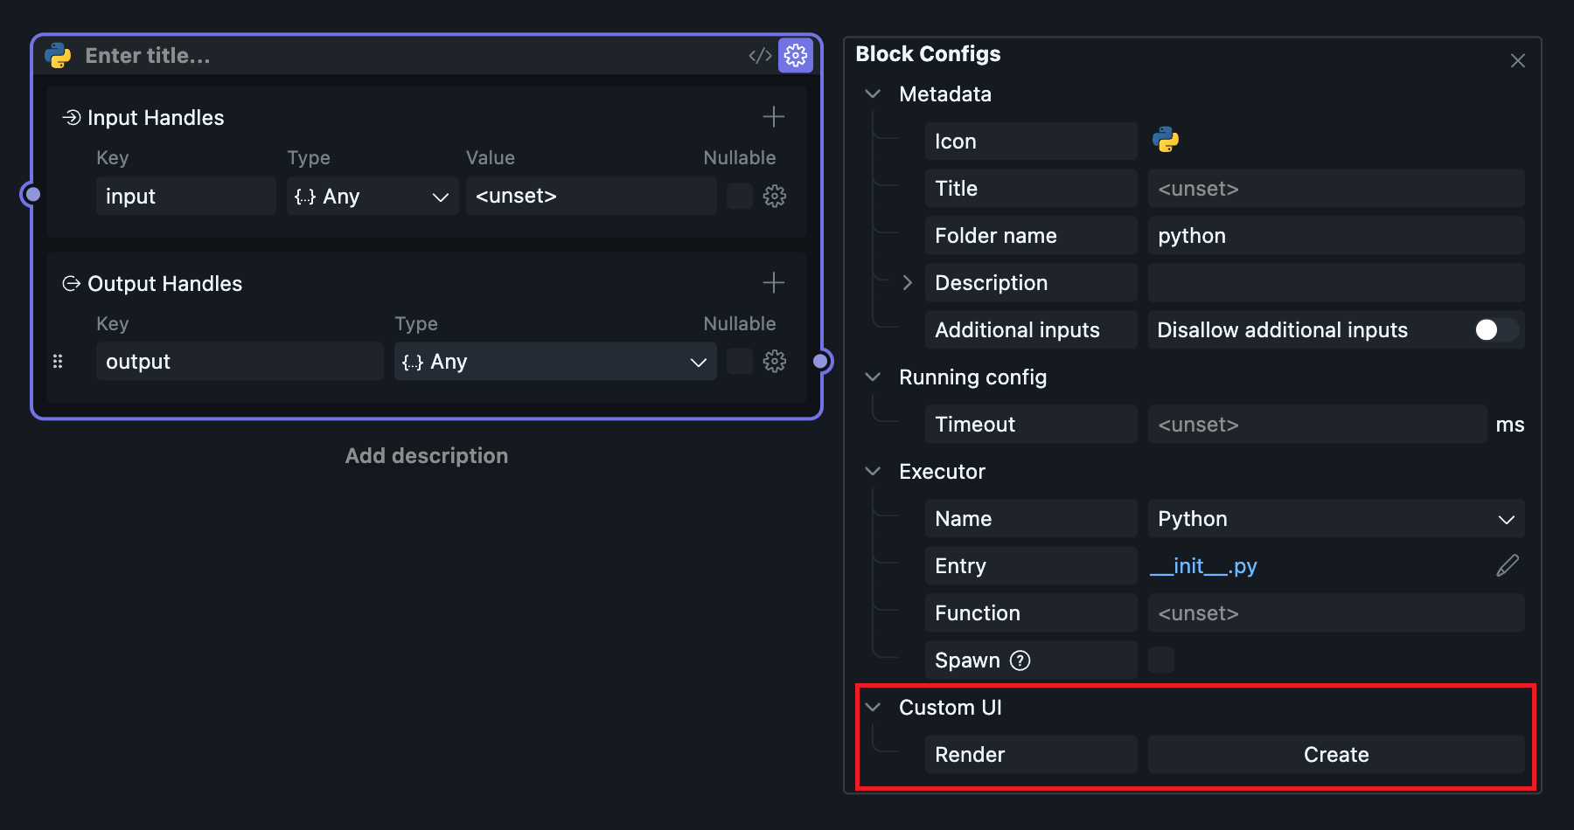Click the Spawn help question mark icon
The width and height of the screenshot is (1574, 830).
click(1020, 661)
